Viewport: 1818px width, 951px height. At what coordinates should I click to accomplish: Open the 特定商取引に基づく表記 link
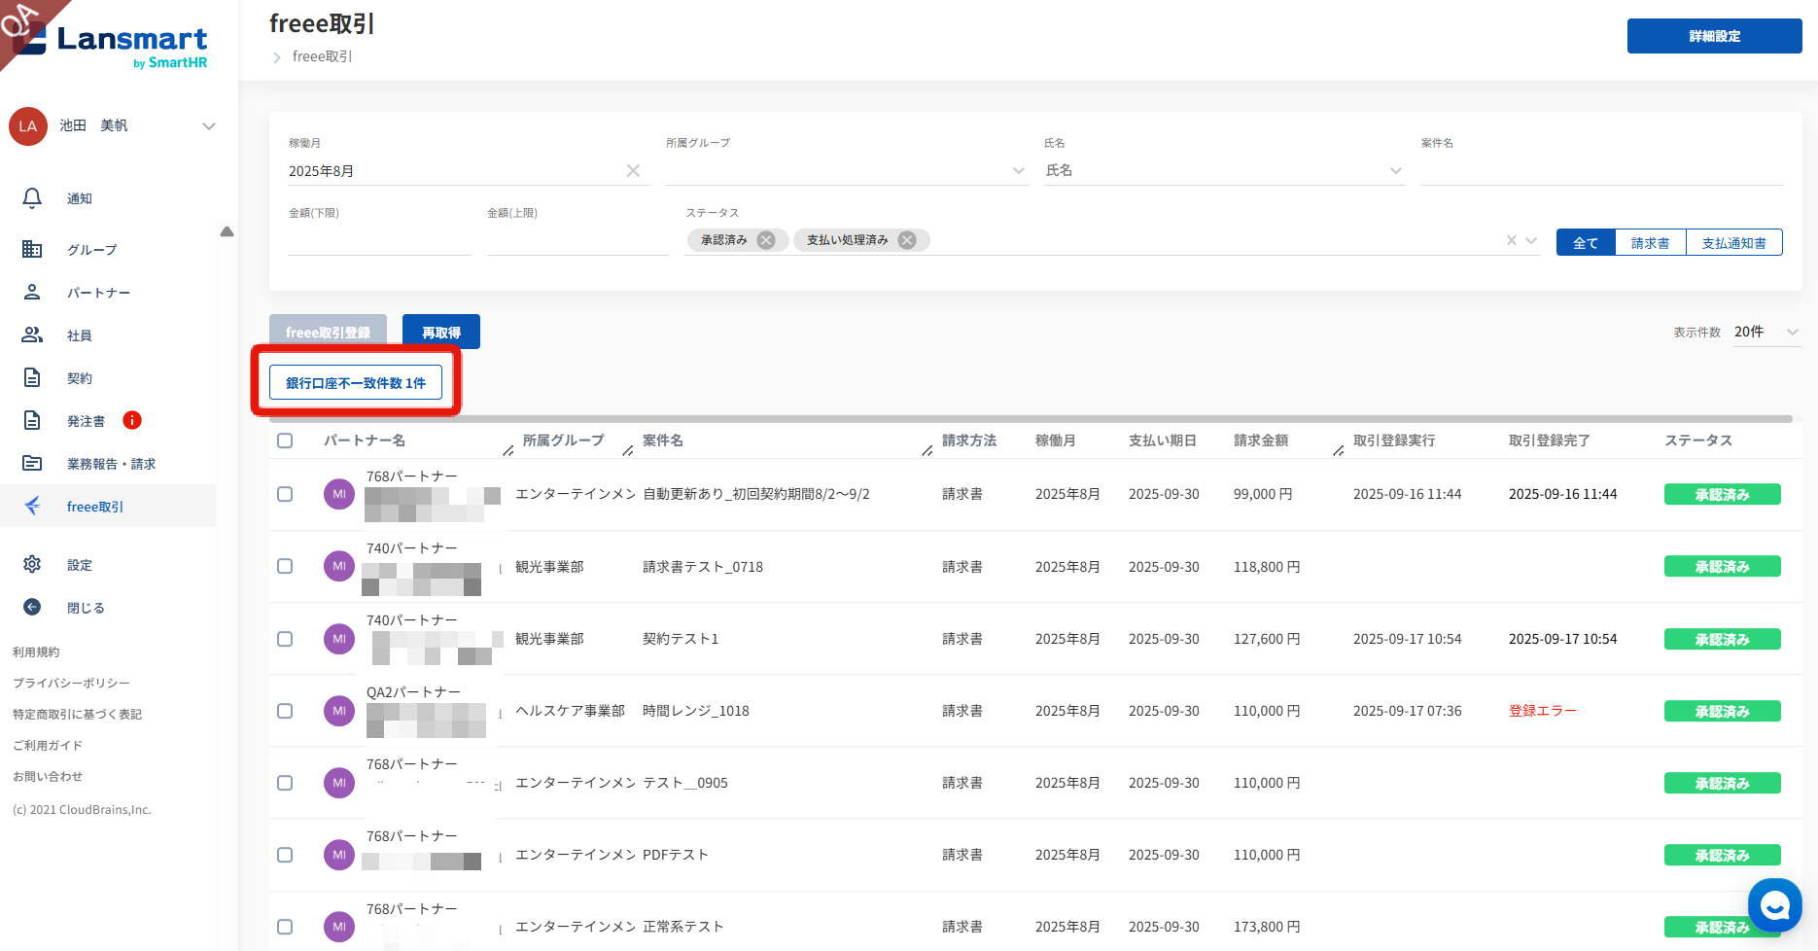pos(77,714)
